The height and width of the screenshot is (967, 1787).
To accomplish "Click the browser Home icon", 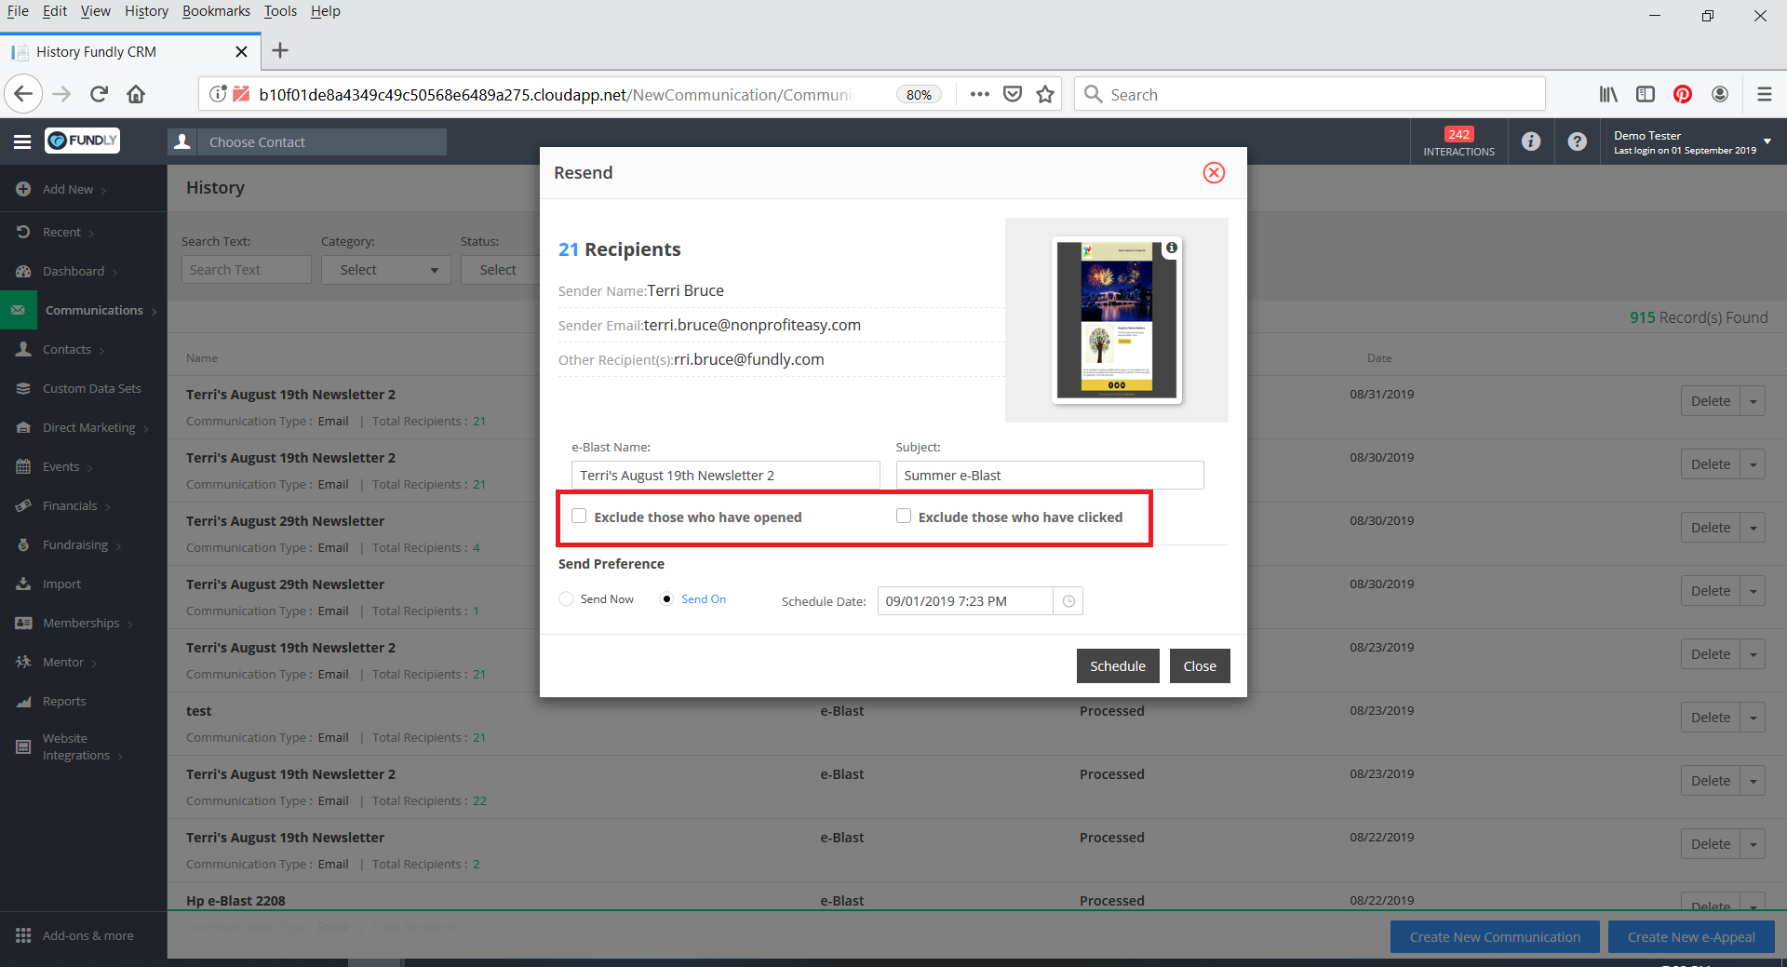I will 136,94.
